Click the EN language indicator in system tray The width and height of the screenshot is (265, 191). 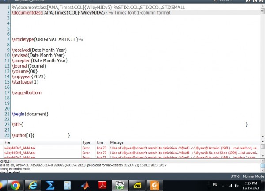pyautogui.click(x=216, y=183)
